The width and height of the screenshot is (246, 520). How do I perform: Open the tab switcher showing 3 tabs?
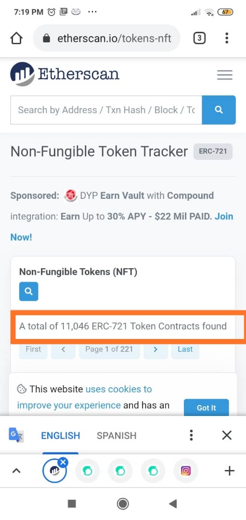(199, 39)
